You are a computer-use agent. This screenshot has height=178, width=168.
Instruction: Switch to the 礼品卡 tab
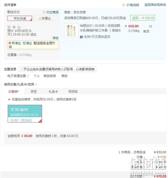[x=53, y=91]
